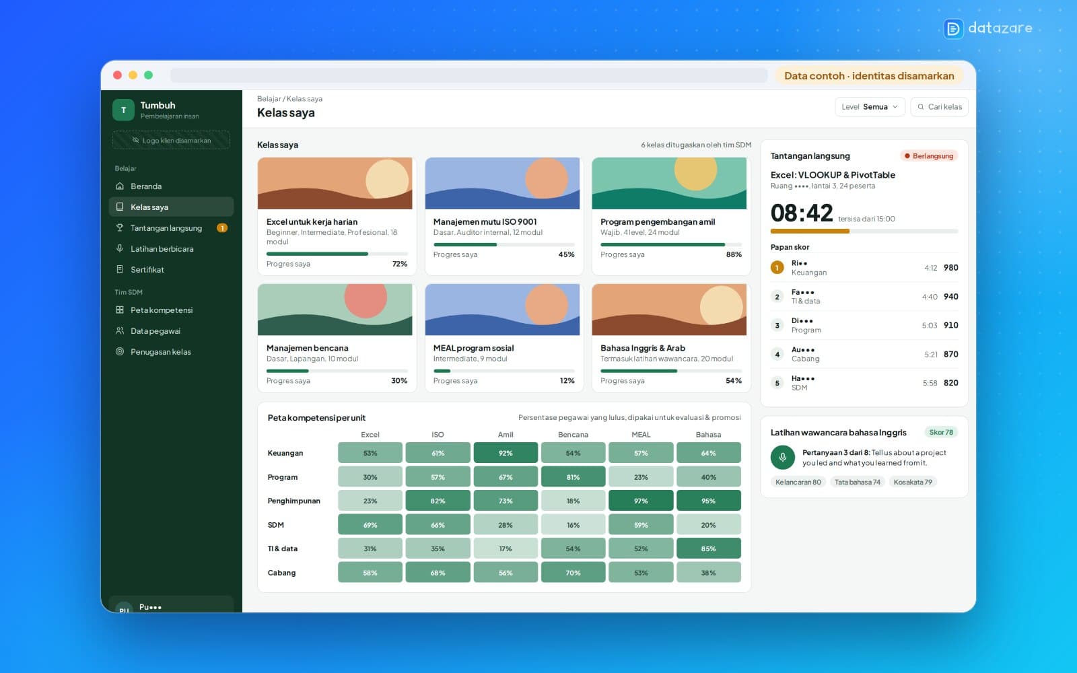
Task: Click the Tata bahasa 74 chip
Action: pos(858,483)
